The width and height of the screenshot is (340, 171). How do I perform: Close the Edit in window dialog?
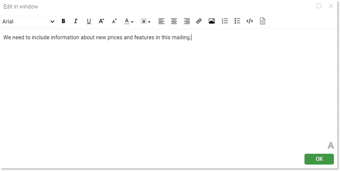tap(331, 6)
